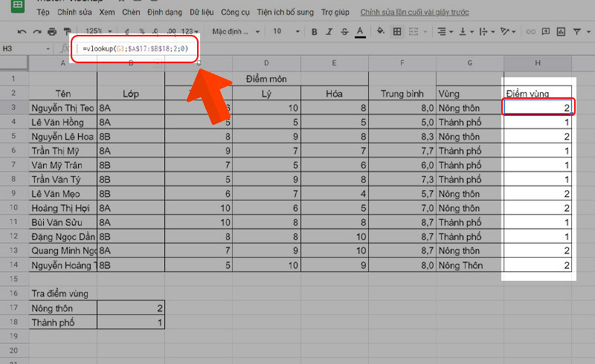
Task: Click the insert link icon
Action: (x=530, y=32)
